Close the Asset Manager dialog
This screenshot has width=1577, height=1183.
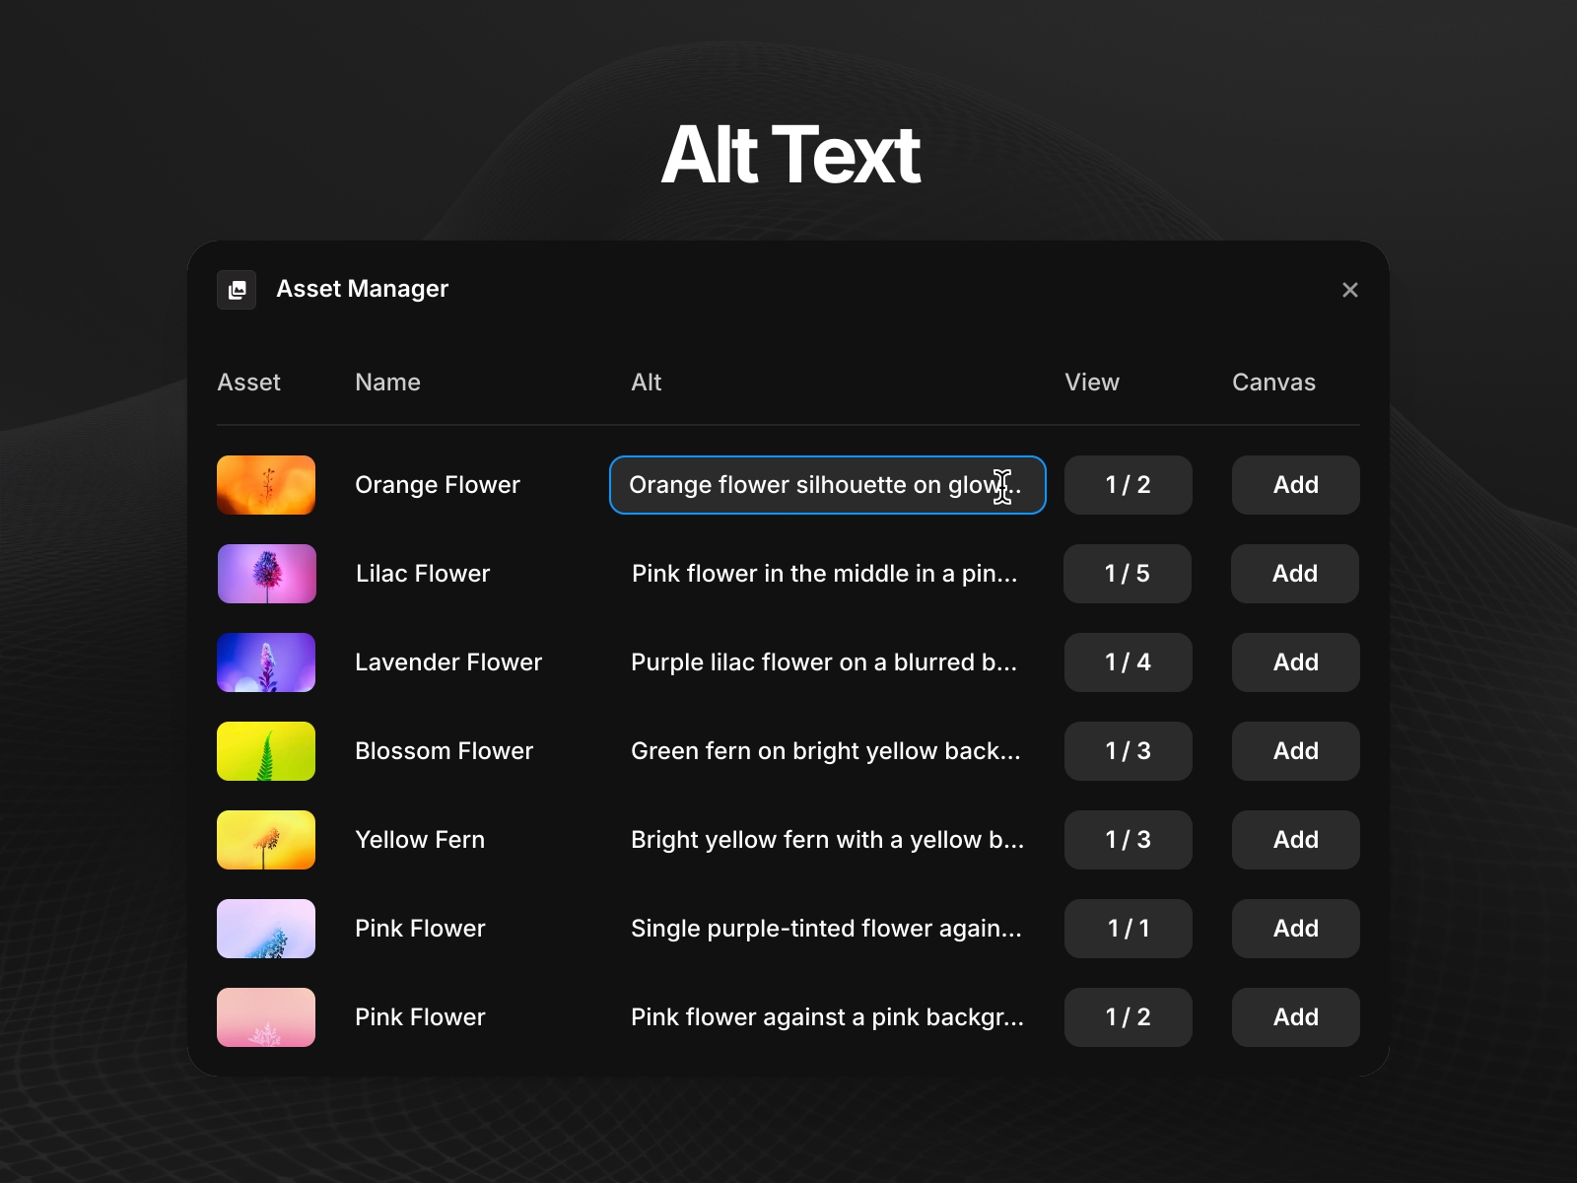coord(1350,289)
